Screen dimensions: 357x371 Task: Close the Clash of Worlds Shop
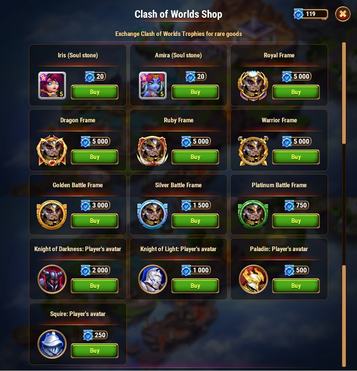point(343,14)
